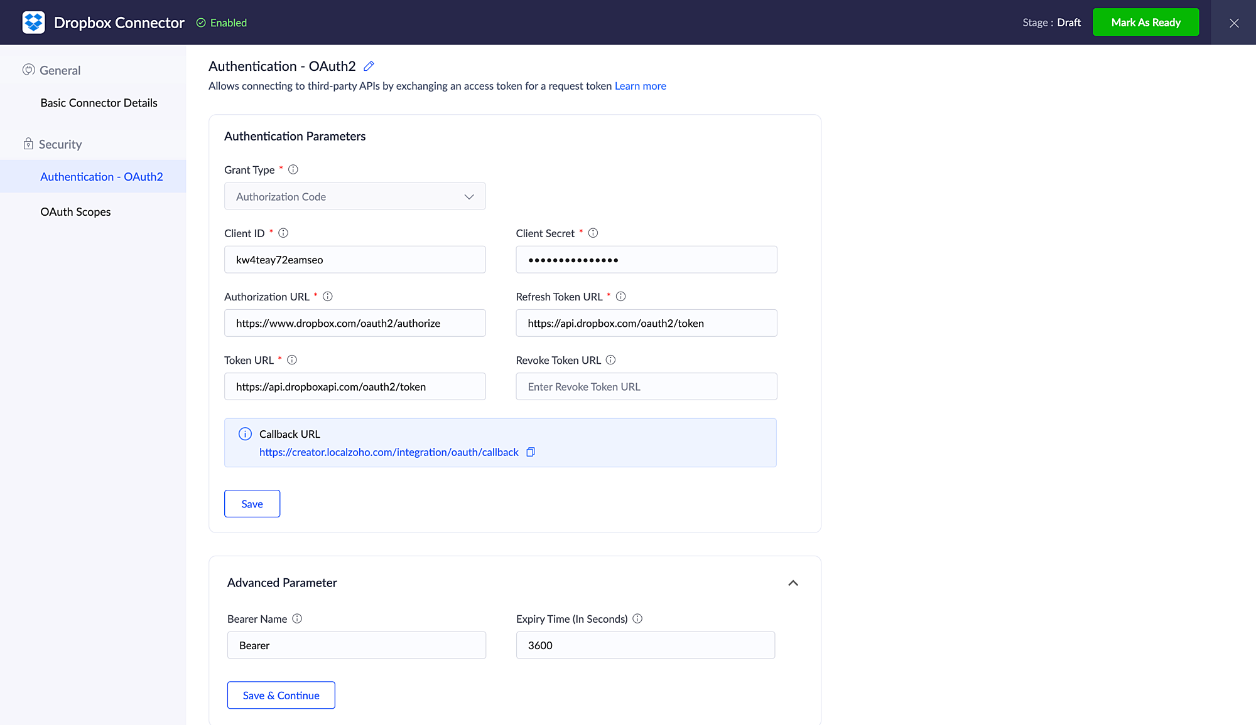Click the Revoke Token URL input field

point(646,386)
